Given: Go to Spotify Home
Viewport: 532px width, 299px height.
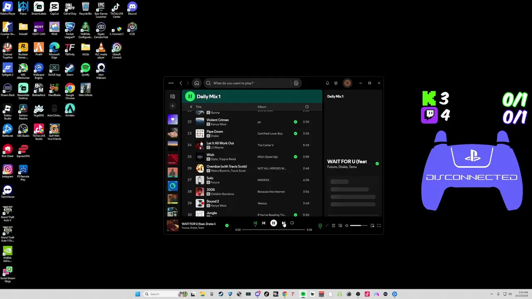Looking at the screenshot, I should 197,83.
